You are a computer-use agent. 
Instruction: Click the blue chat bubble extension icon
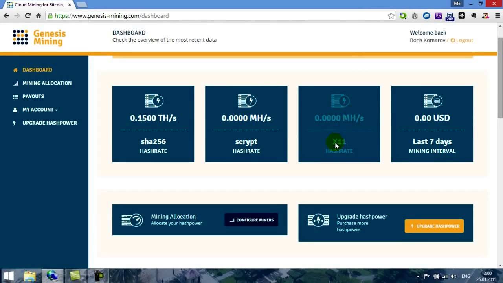426,16
